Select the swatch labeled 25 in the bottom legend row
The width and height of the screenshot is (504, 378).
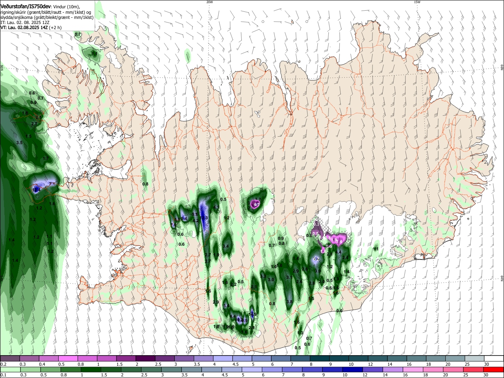[472, 369]
